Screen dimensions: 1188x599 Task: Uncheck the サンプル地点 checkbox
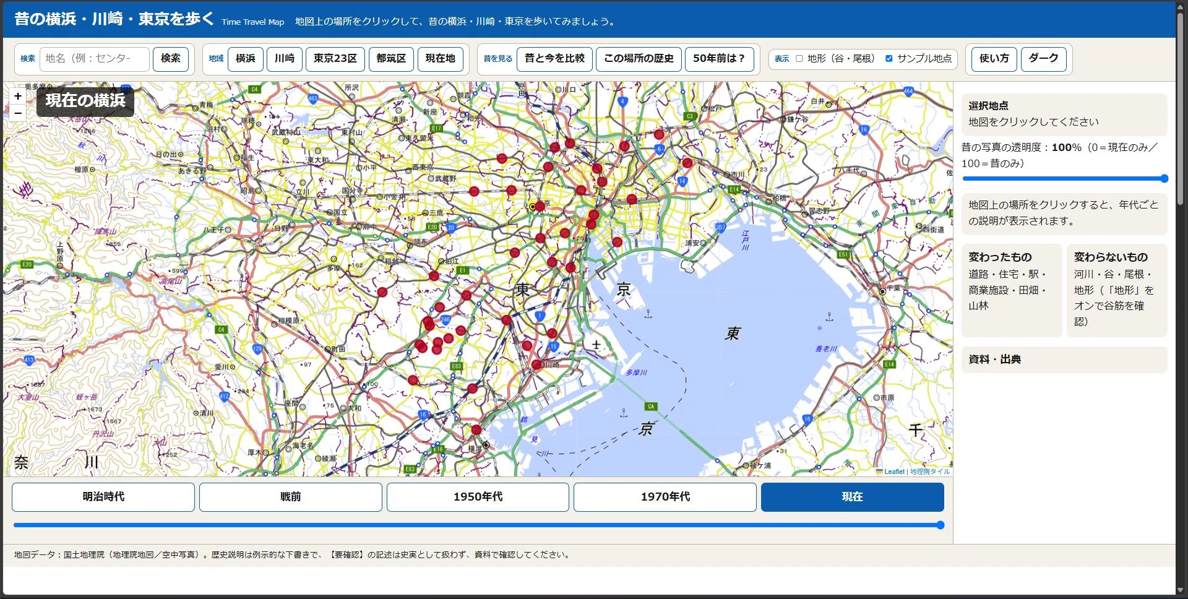(x=889, y=59)
